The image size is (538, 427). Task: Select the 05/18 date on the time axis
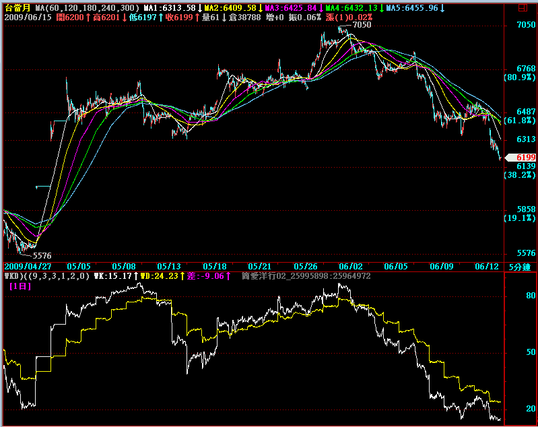click(x=214, y=267)
